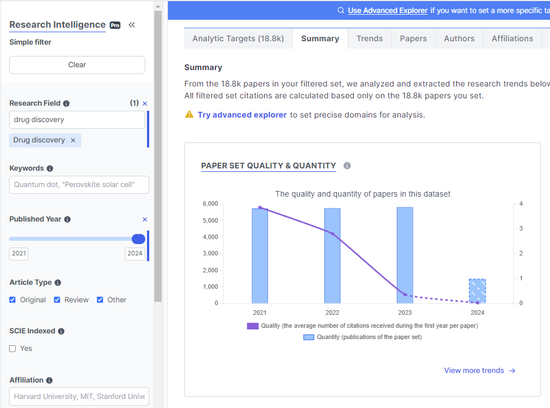Click the Paper Set Quality & Quantity info icon

347,166
